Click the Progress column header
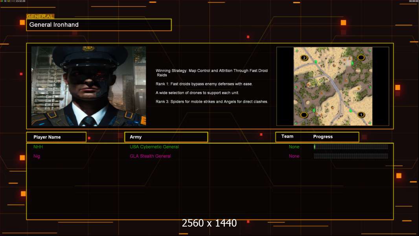419x236 pixels. (x=323, y=136)
